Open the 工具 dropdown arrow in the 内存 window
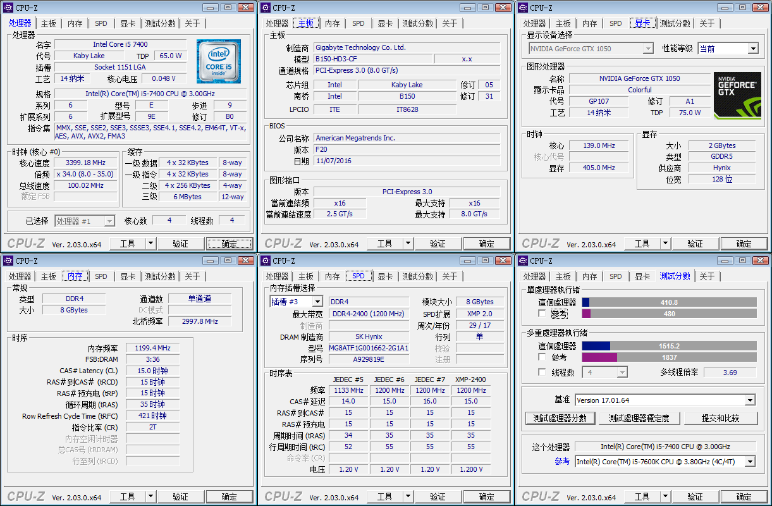The height and width of the screenshot is (506, 772). (150, 497)
